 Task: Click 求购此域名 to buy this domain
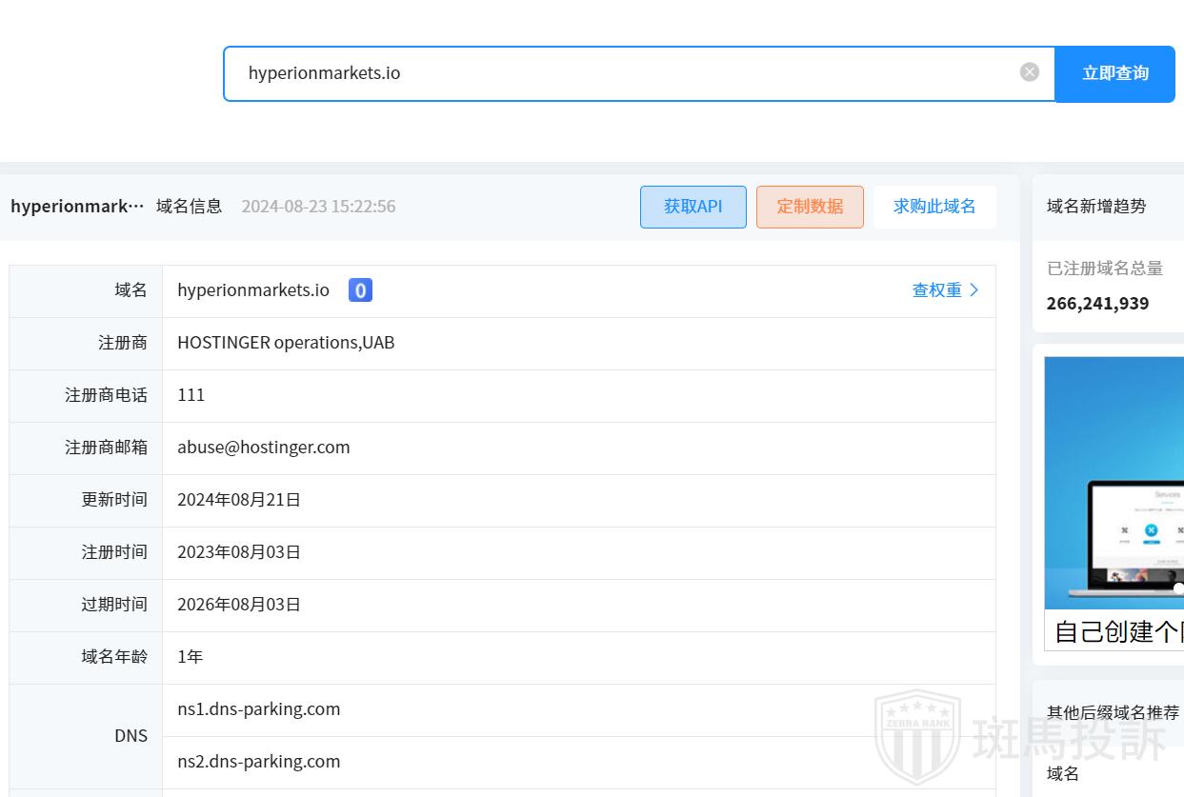(x=933, y=207)
